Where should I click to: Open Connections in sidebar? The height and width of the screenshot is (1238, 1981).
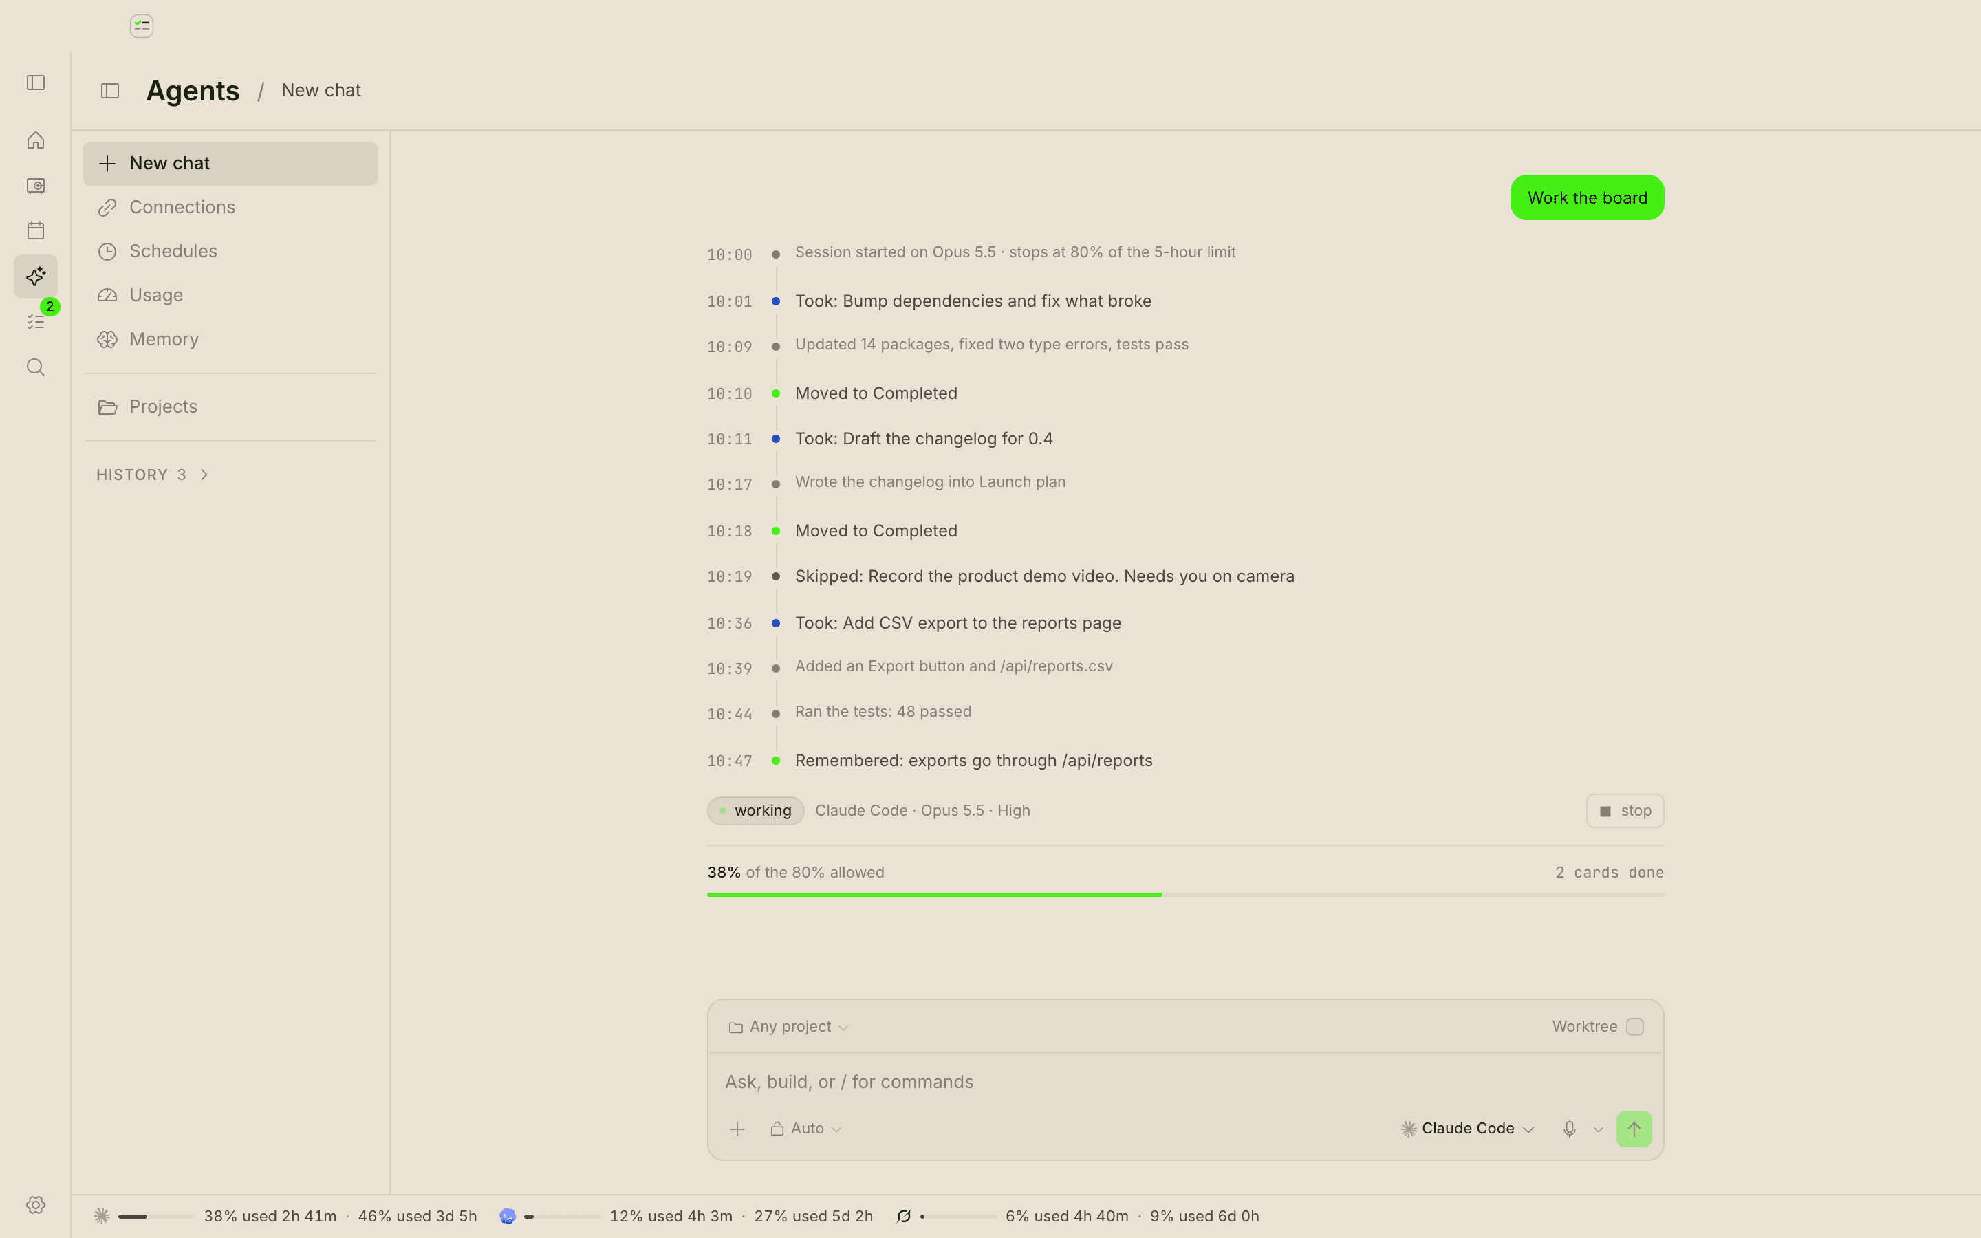[x=230, y=207]
